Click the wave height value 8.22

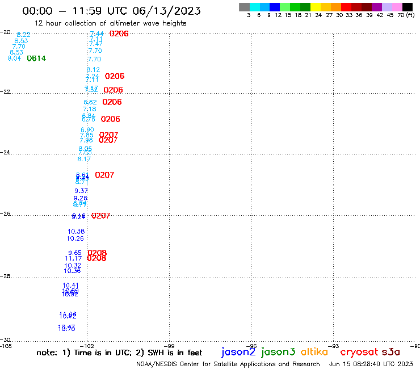tap(24, 35)
